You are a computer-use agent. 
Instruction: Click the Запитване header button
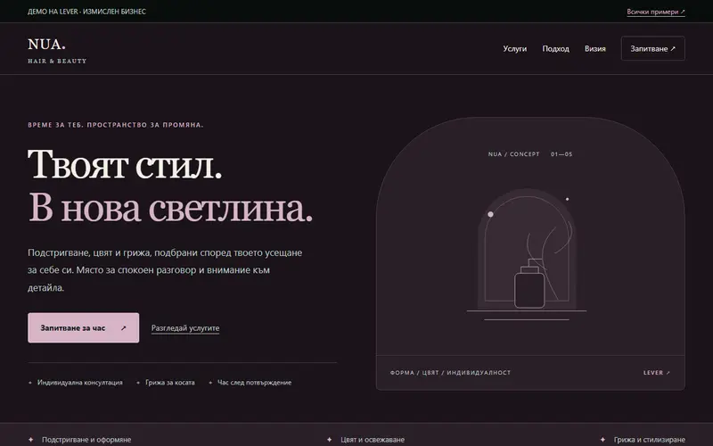pos(653,48)
